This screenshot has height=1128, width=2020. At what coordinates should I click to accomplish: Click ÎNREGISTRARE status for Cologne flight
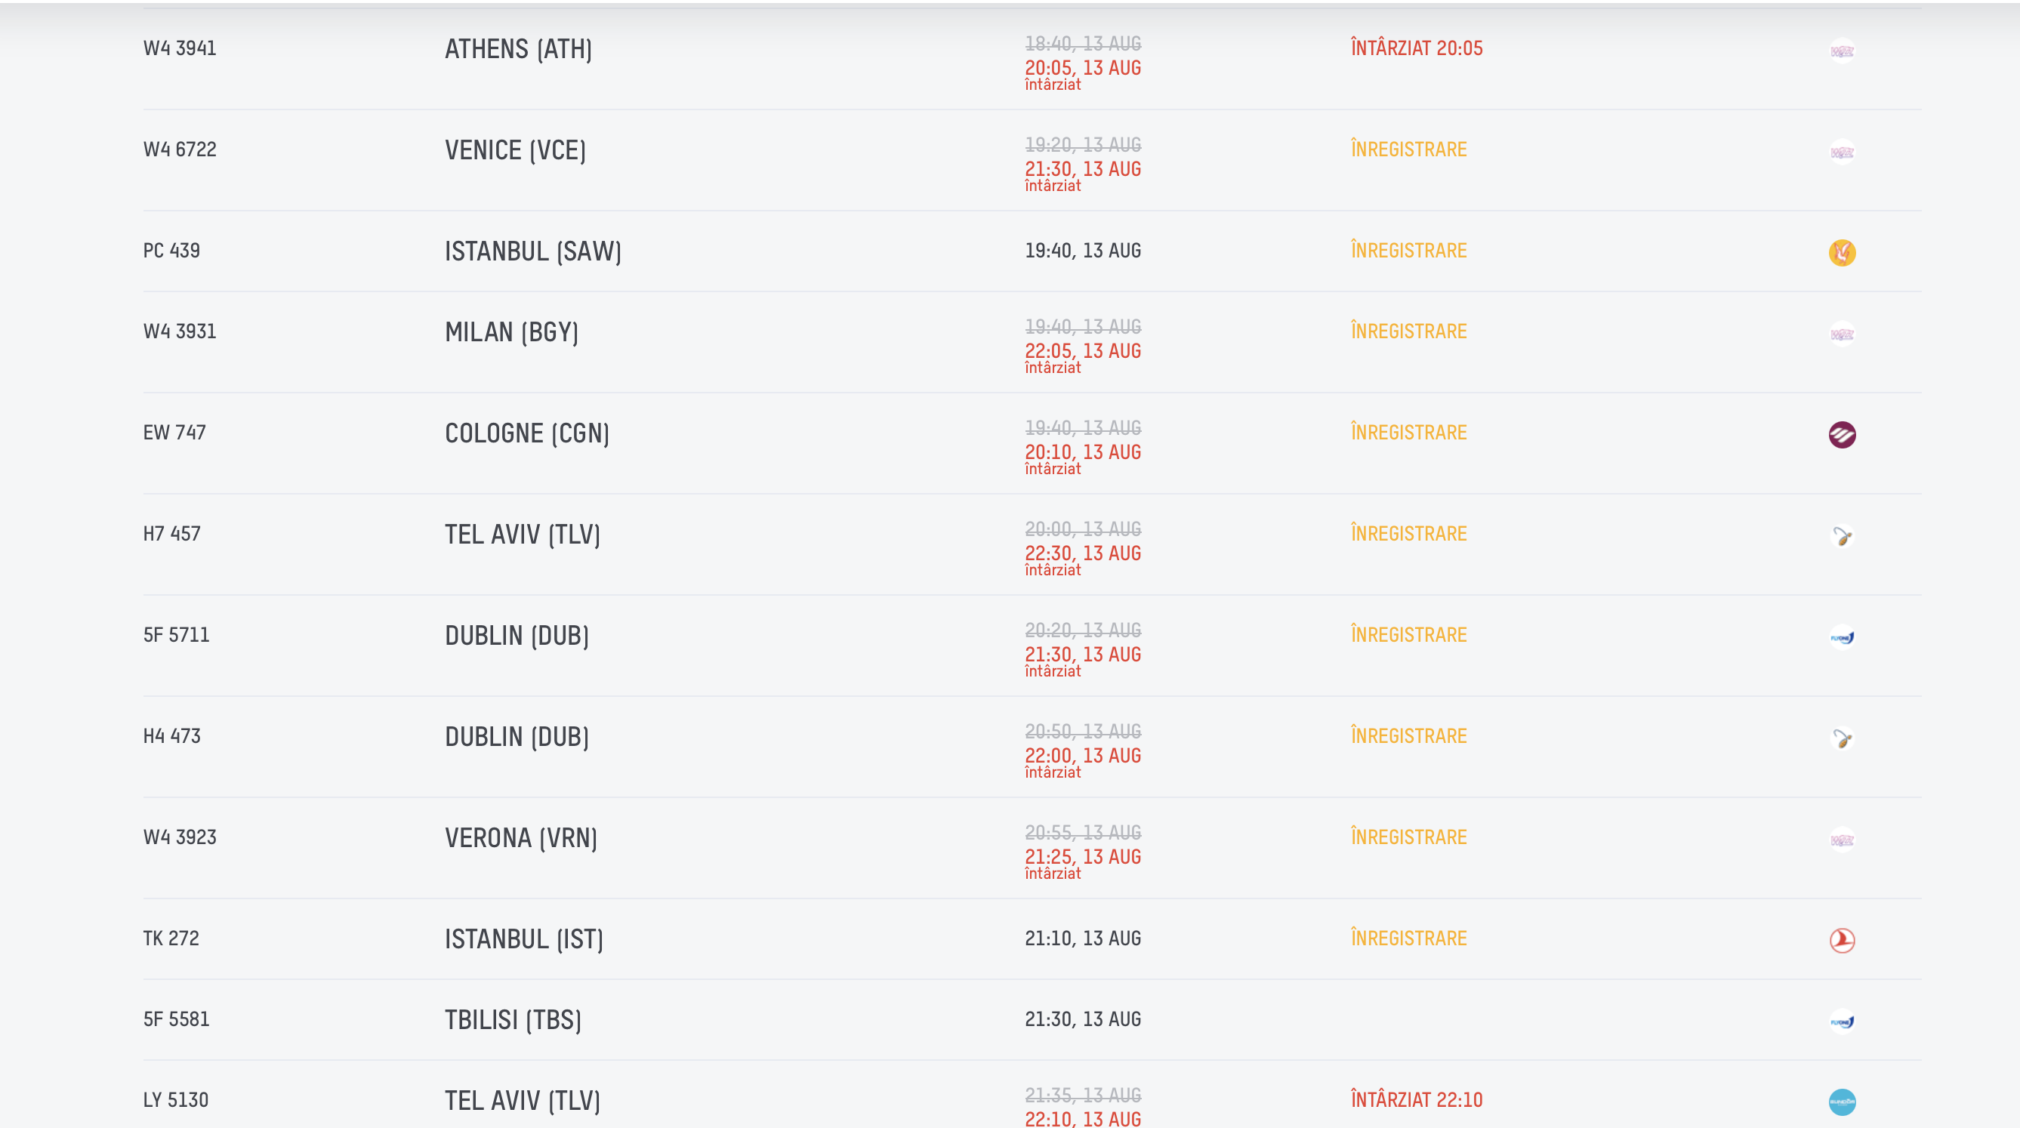click(x=1408, y=432)
